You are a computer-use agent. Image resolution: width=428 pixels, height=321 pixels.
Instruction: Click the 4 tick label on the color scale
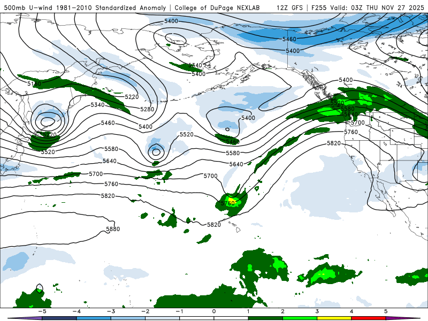pyautogui.click(x=351, y=311)
